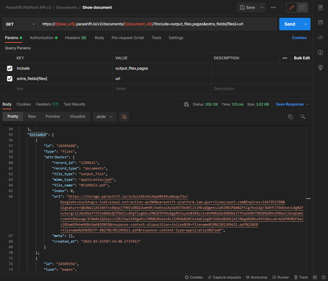Viewport: 328px width, 281px height.
Task: Edit the extra_fields[files] key cell
Action: 63,79
